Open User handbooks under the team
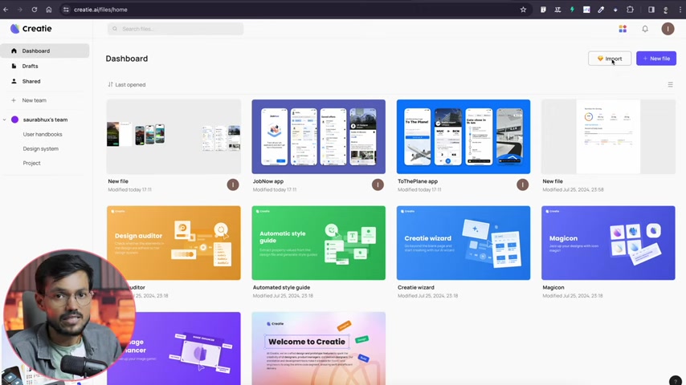686x385 pixels. tap(43, 134)
